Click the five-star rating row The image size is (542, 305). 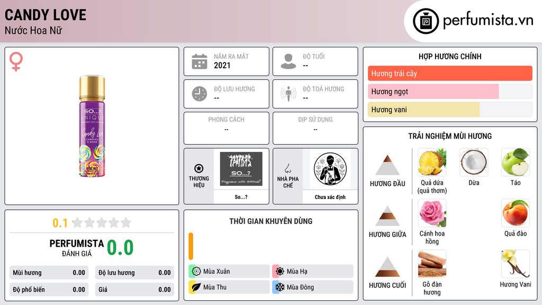(102, 222)
